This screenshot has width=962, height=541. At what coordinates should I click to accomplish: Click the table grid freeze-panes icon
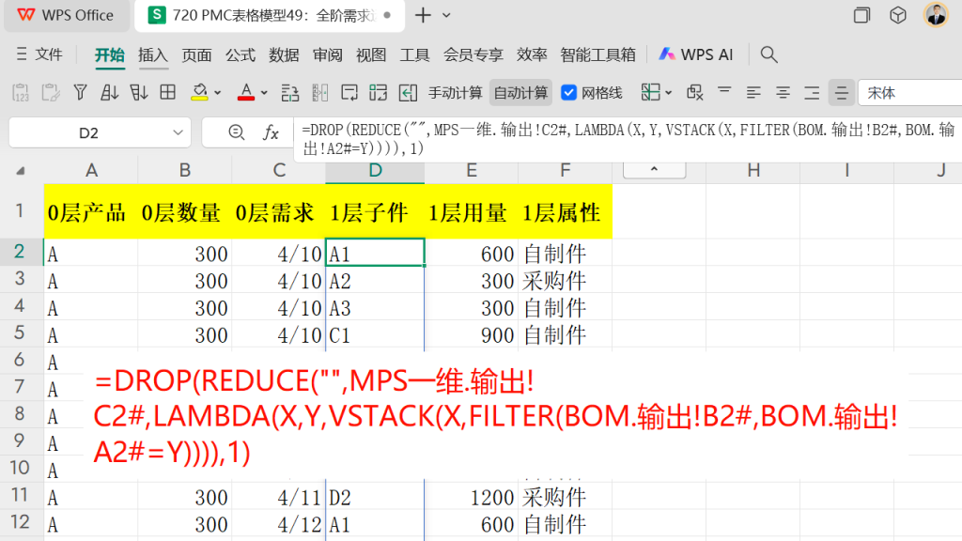coord(167,93)
